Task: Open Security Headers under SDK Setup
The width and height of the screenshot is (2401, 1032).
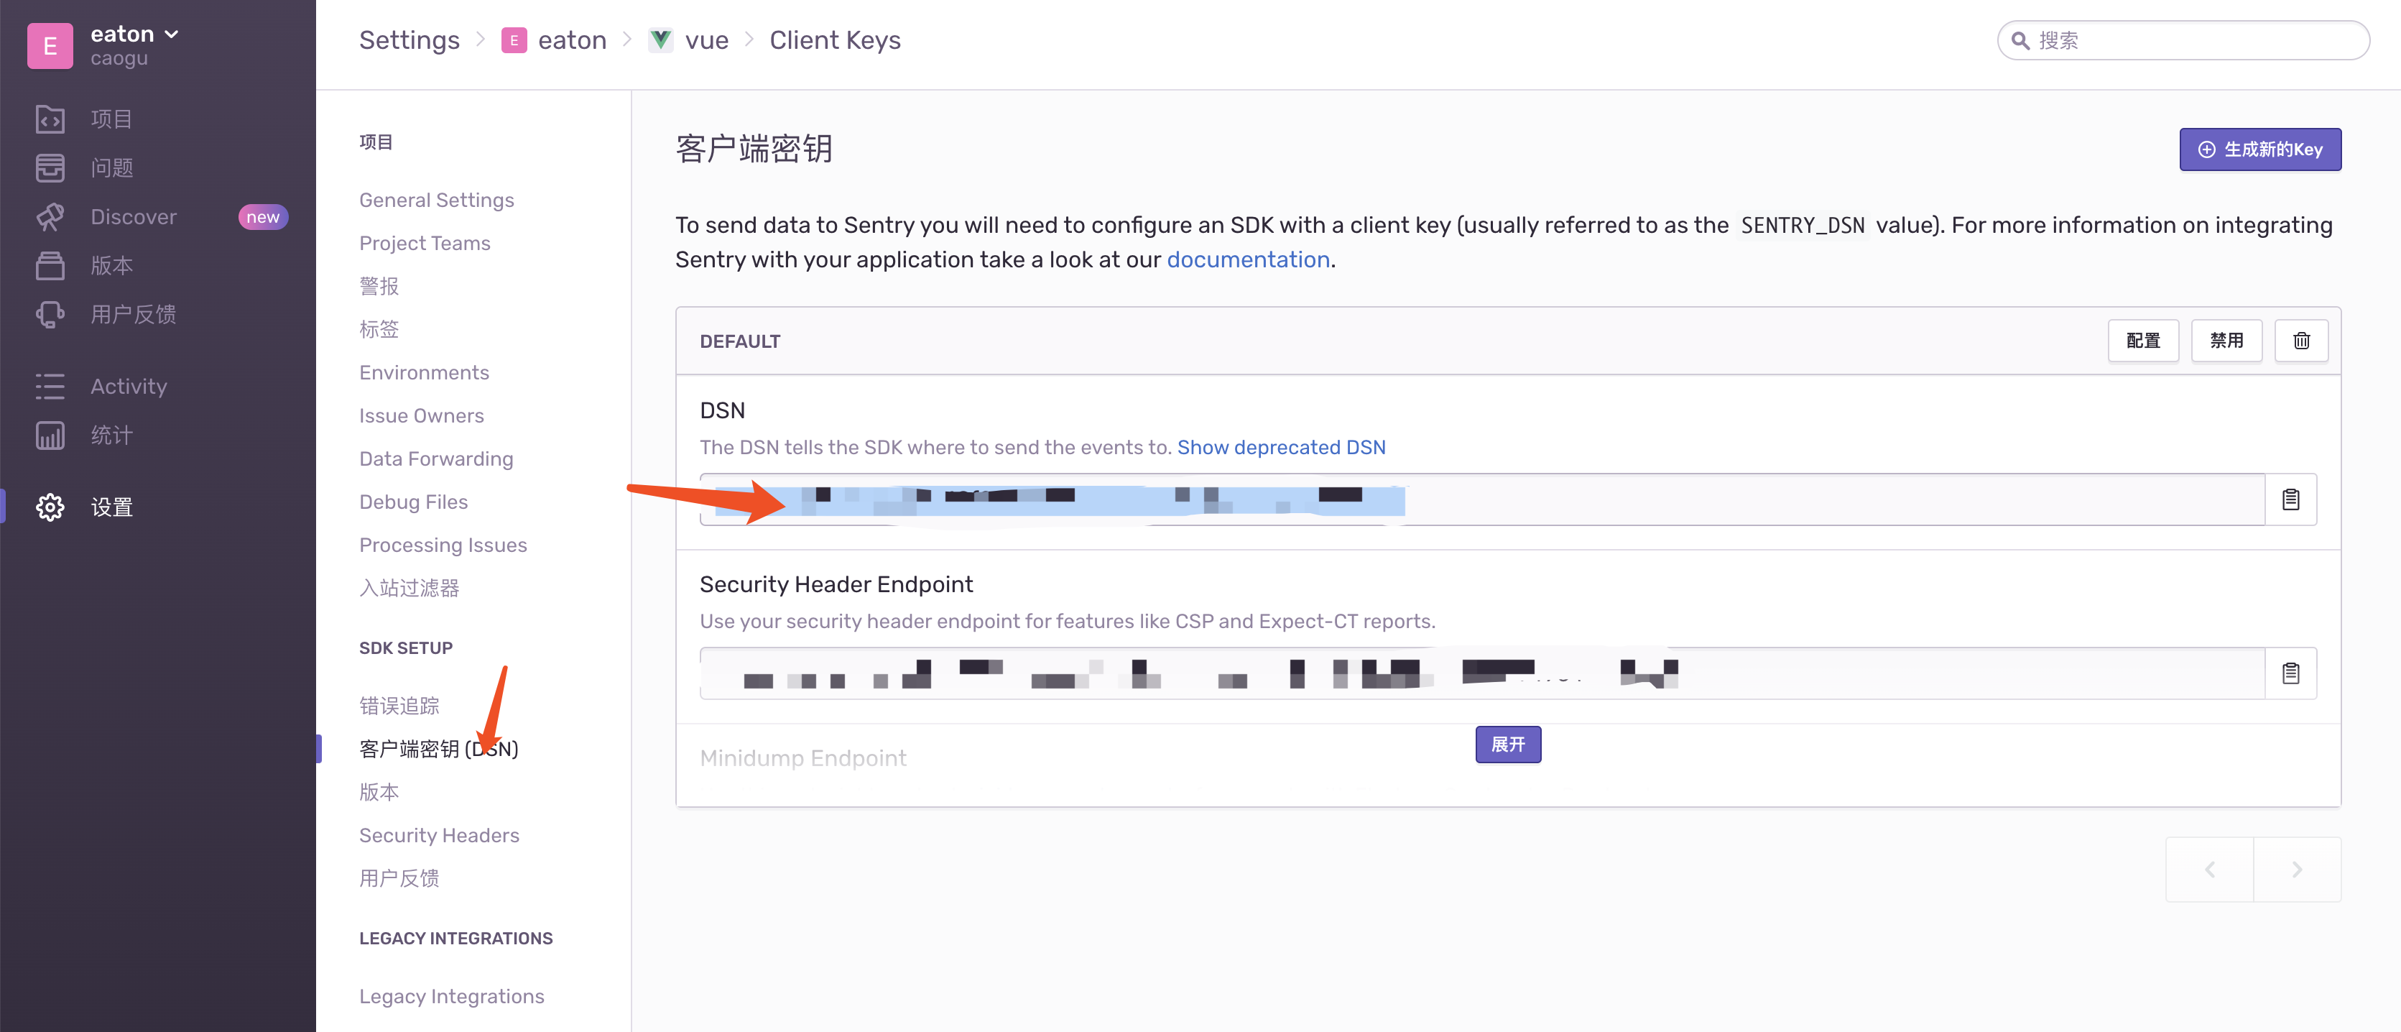Action: point(439,834)
